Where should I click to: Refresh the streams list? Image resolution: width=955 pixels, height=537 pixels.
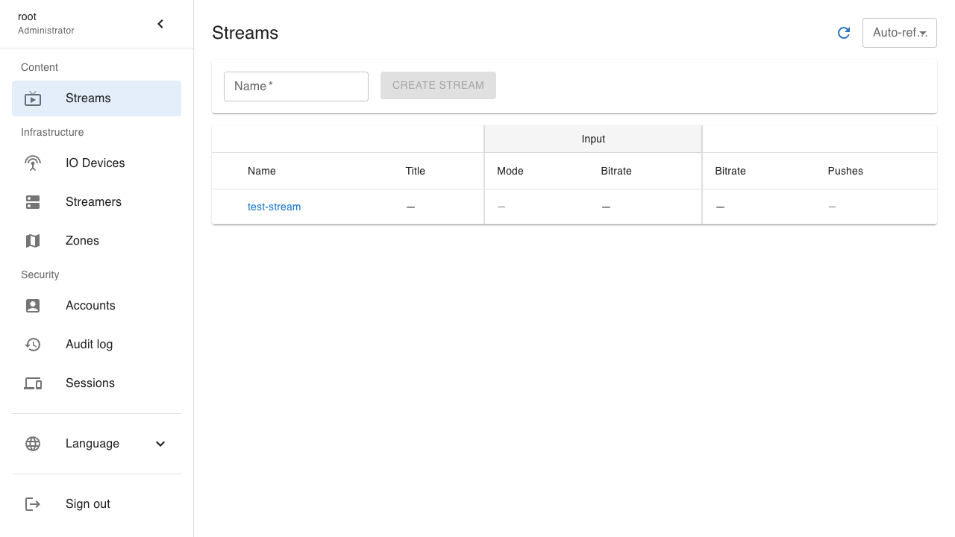pyautogui.click(x=844, y=33)
